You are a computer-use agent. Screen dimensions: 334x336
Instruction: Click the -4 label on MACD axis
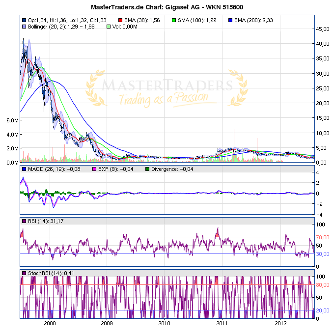(x=319, y=215)
